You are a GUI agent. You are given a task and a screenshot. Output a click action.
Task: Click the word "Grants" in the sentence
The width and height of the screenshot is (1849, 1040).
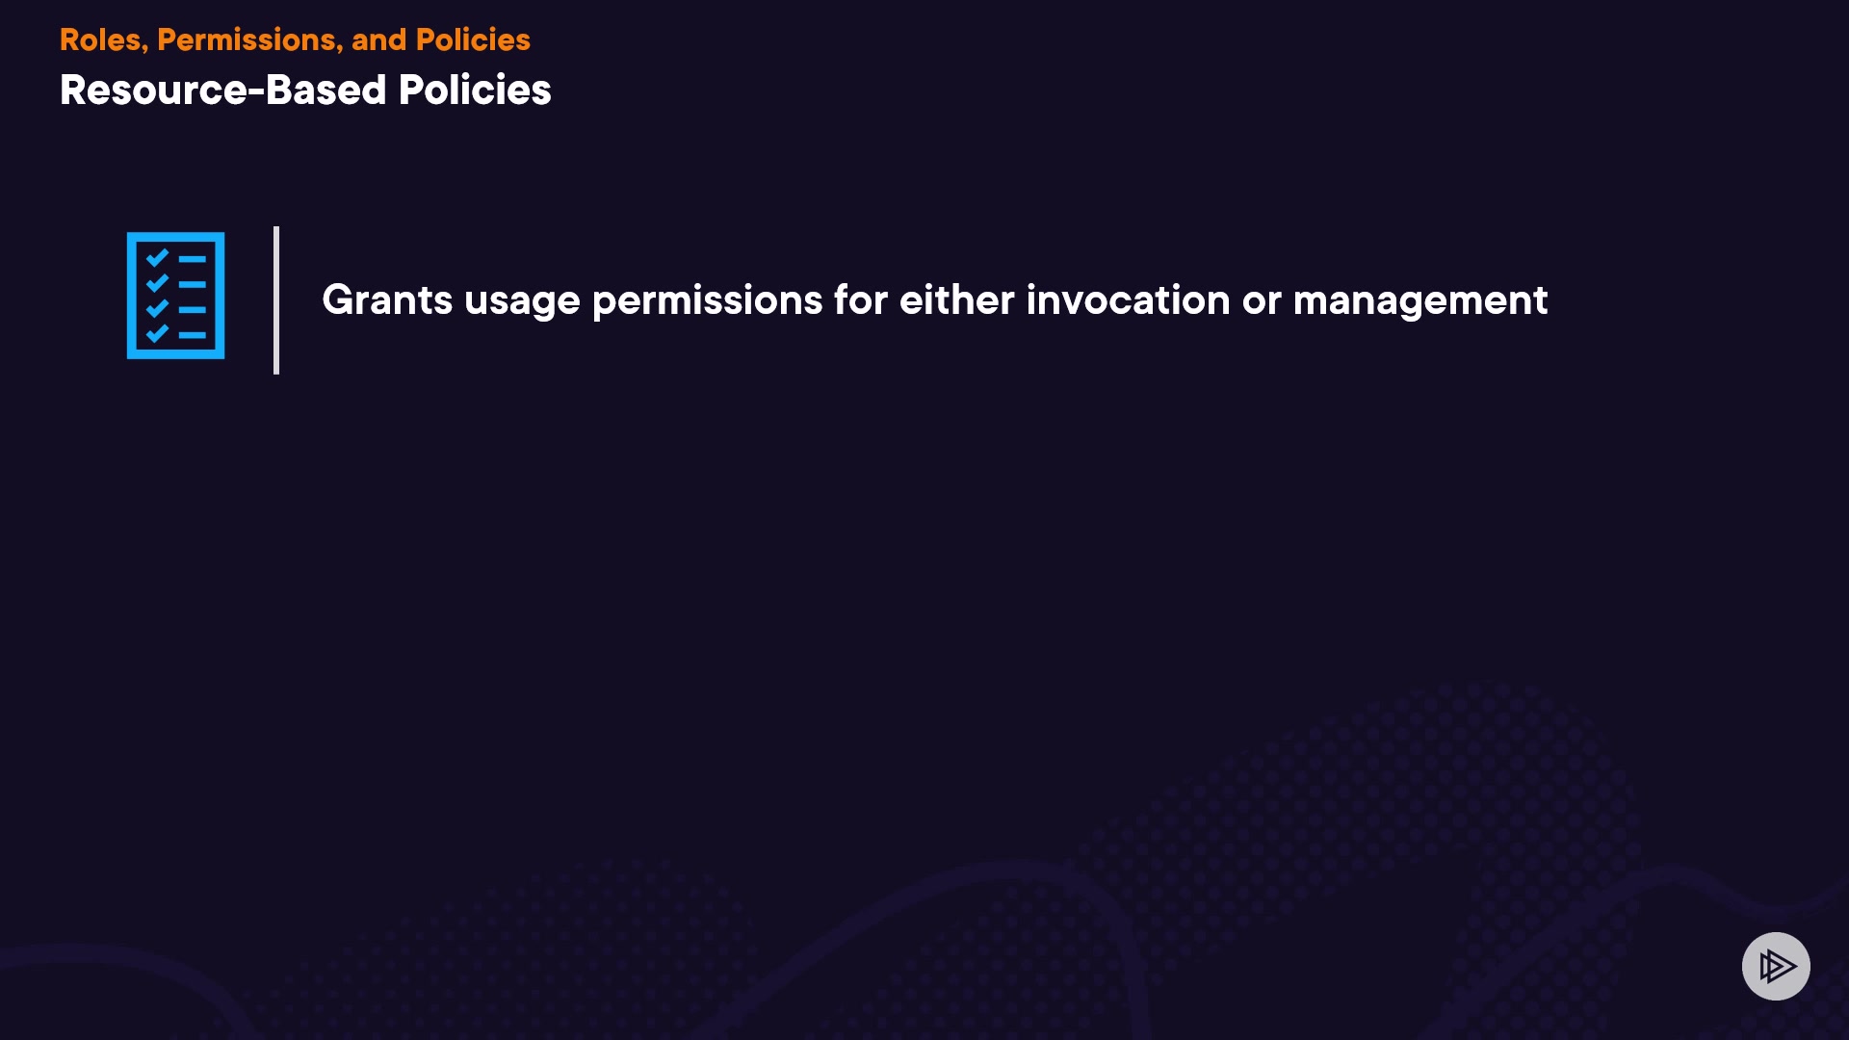(x=387, y=300)
